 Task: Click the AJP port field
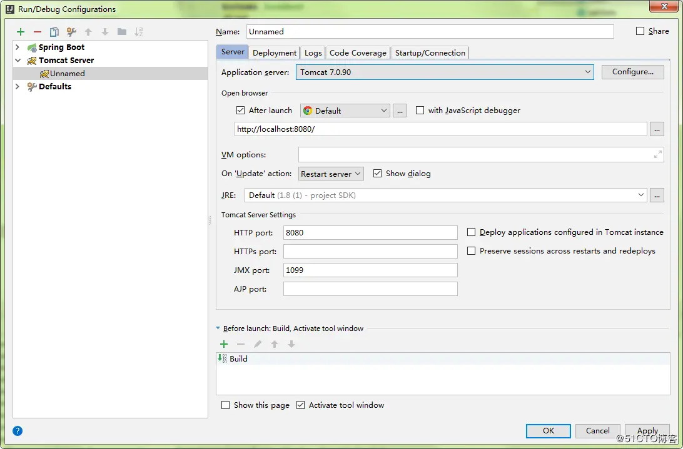[370, 289]
